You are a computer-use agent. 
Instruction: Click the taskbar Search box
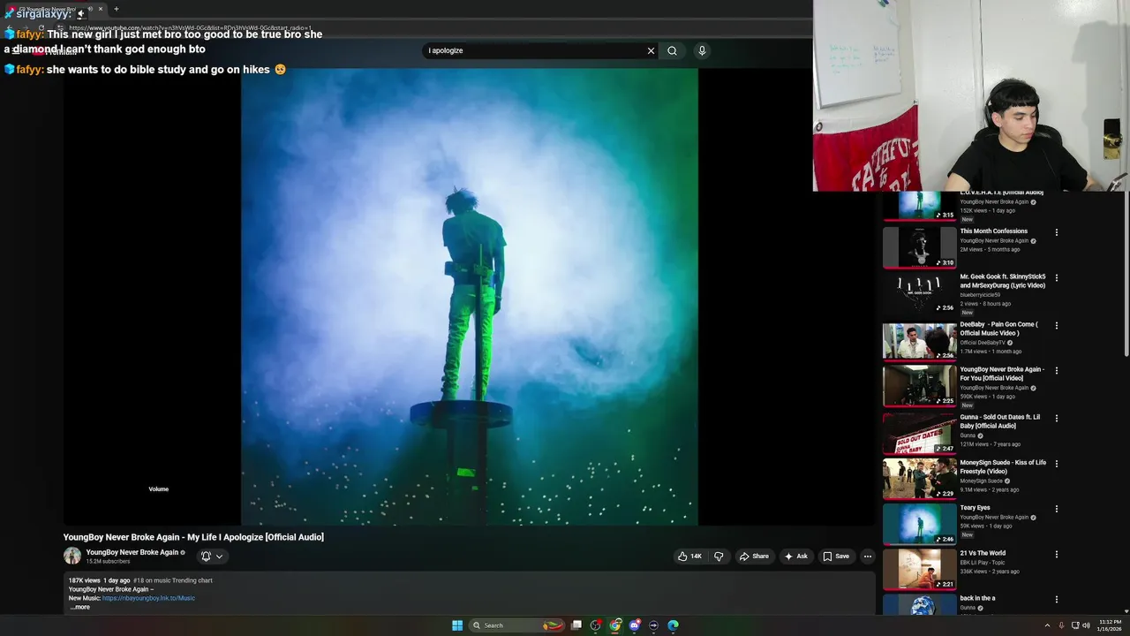coord(518,625)
